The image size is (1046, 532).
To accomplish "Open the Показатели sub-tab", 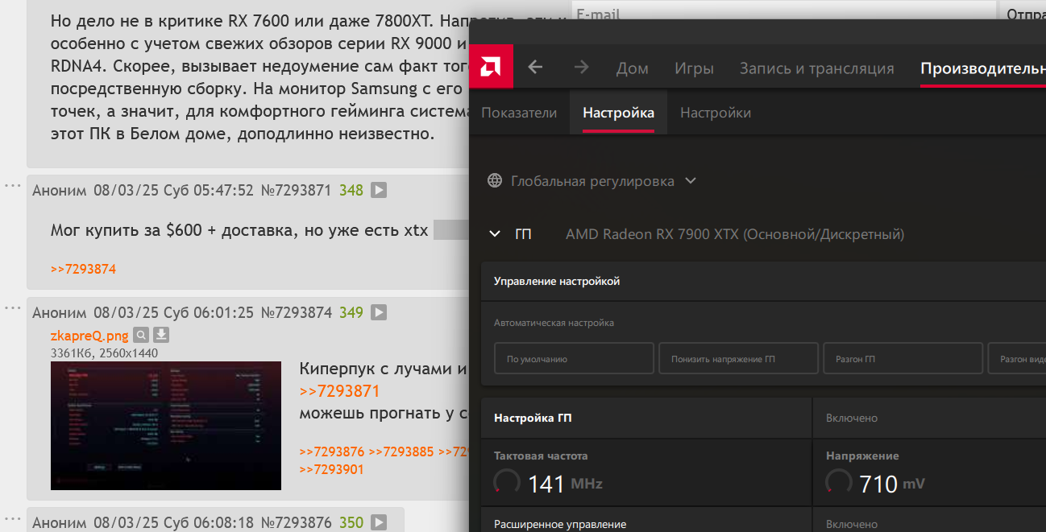I will 519,113.
